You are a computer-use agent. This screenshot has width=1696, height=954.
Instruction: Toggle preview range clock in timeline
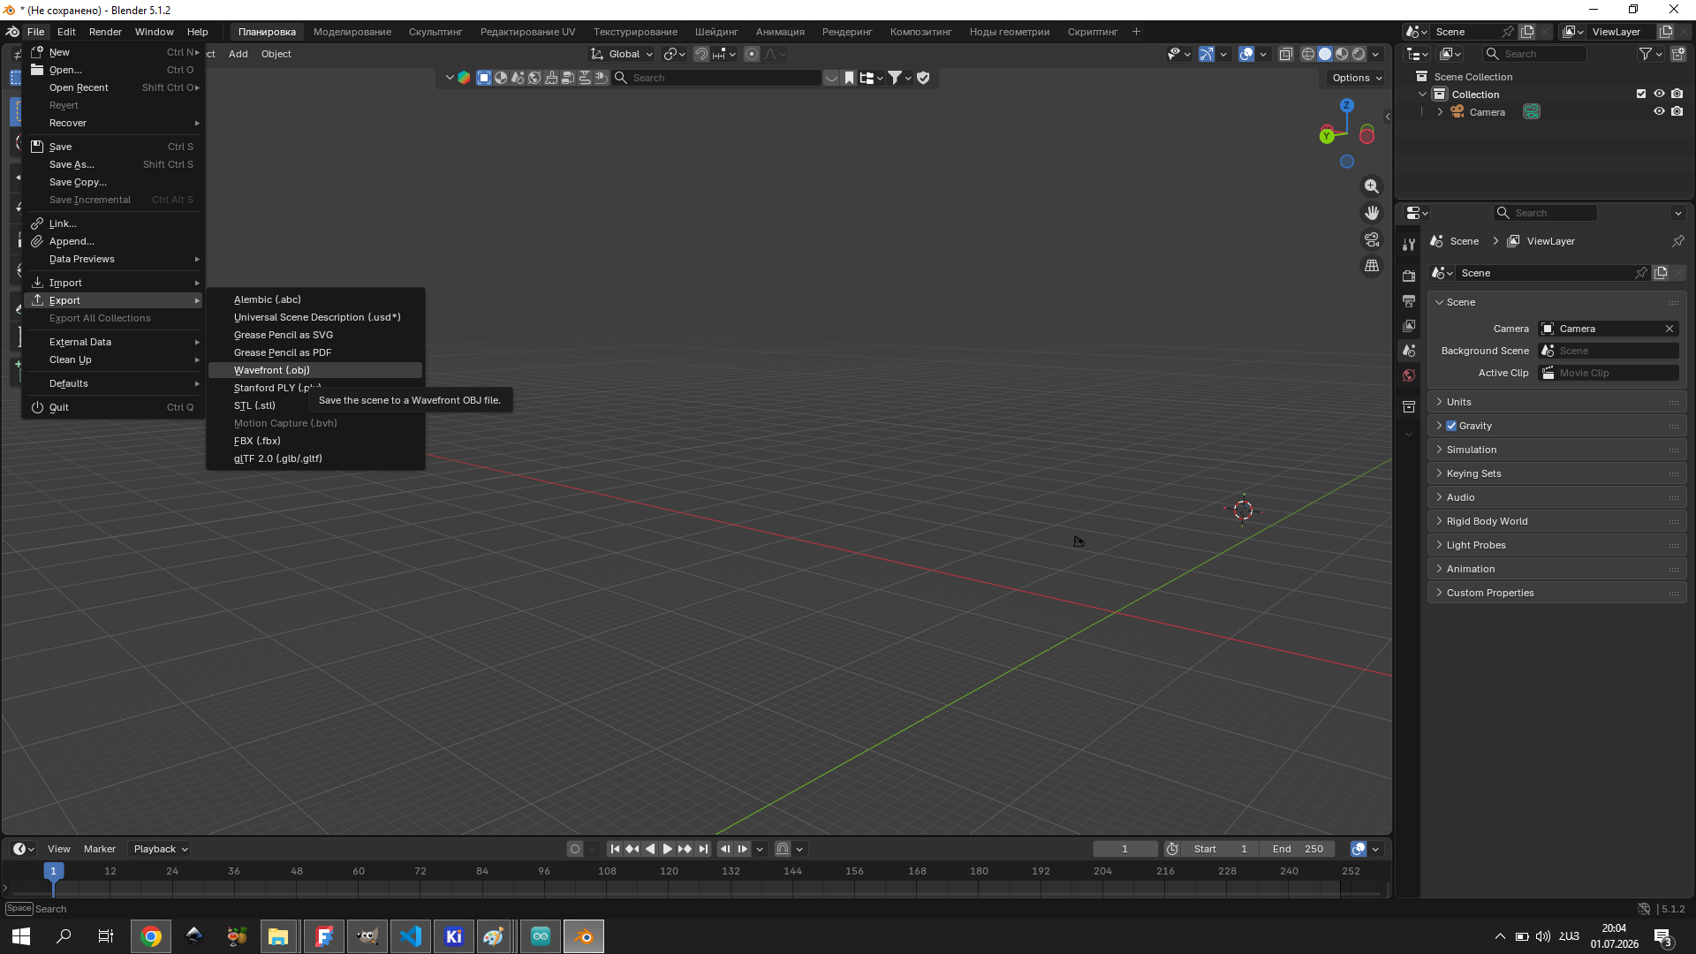click(1172, 849)
